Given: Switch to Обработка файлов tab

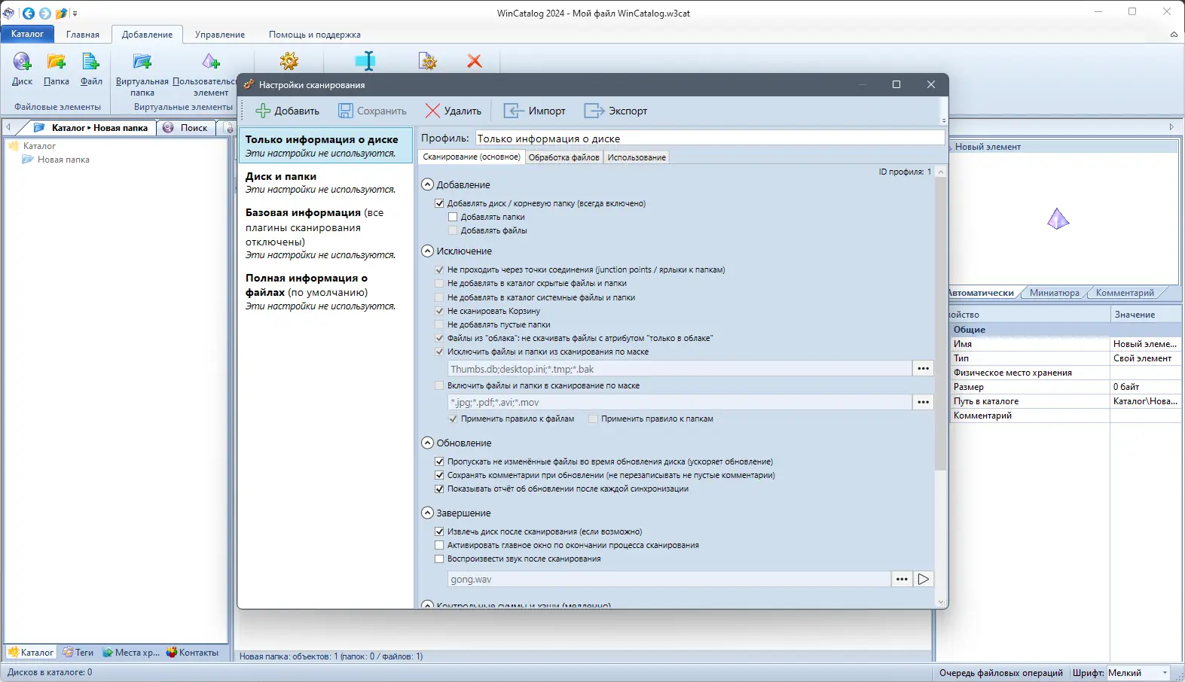Looking at the screenshot, I should coord(564,157).
